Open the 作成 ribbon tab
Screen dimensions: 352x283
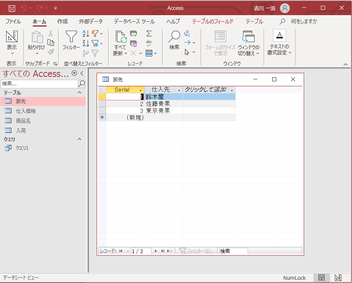pos(63,21)
